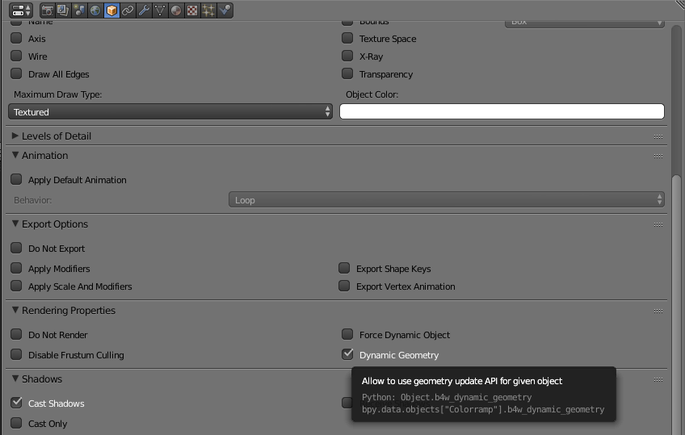
Task: Open the Render Layers properties tab
Action: (x=64, y=10)
